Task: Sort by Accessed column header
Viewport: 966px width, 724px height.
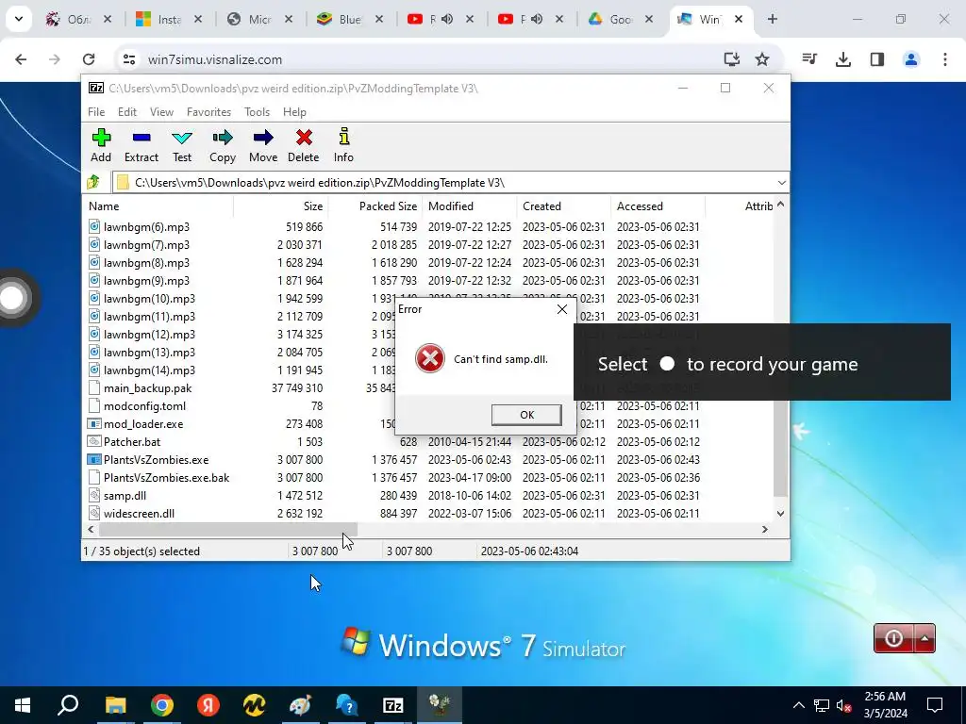Action: [x=640, y=206]
